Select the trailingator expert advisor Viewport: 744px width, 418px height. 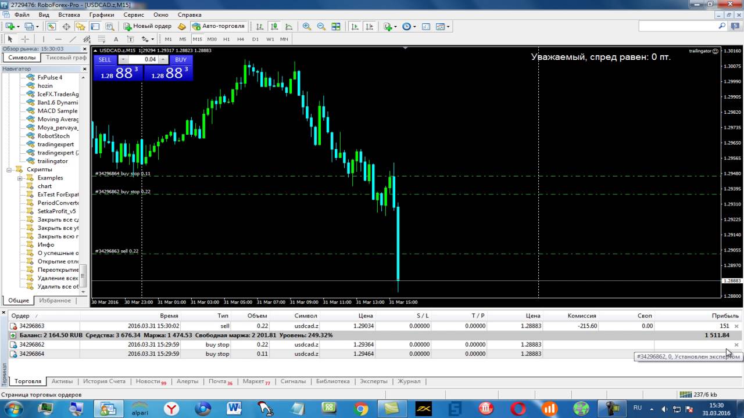[x=52, y=161]
